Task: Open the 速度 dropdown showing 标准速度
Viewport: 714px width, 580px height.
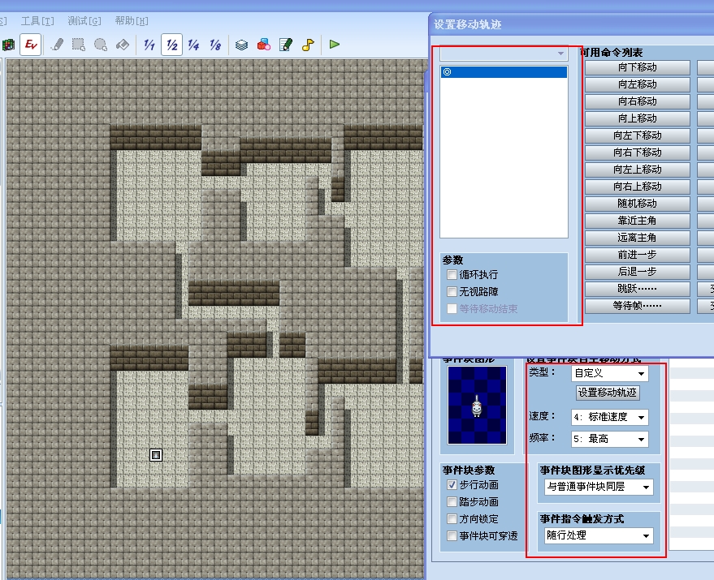Action: click(x=610, y=417)
